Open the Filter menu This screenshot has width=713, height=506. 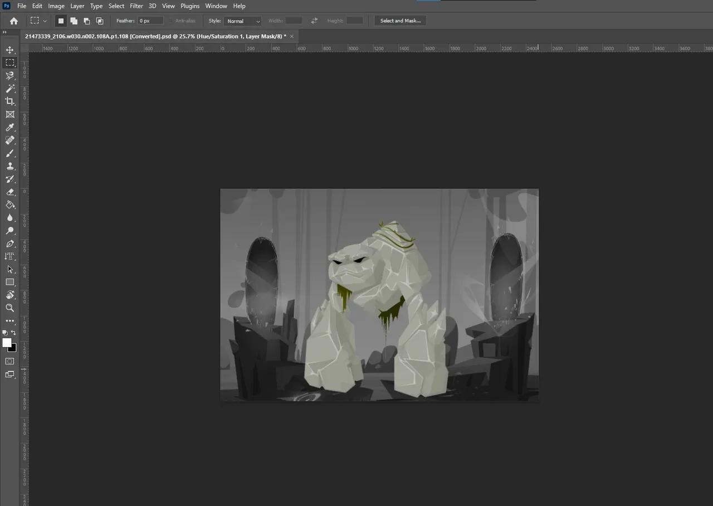[136, 6]
